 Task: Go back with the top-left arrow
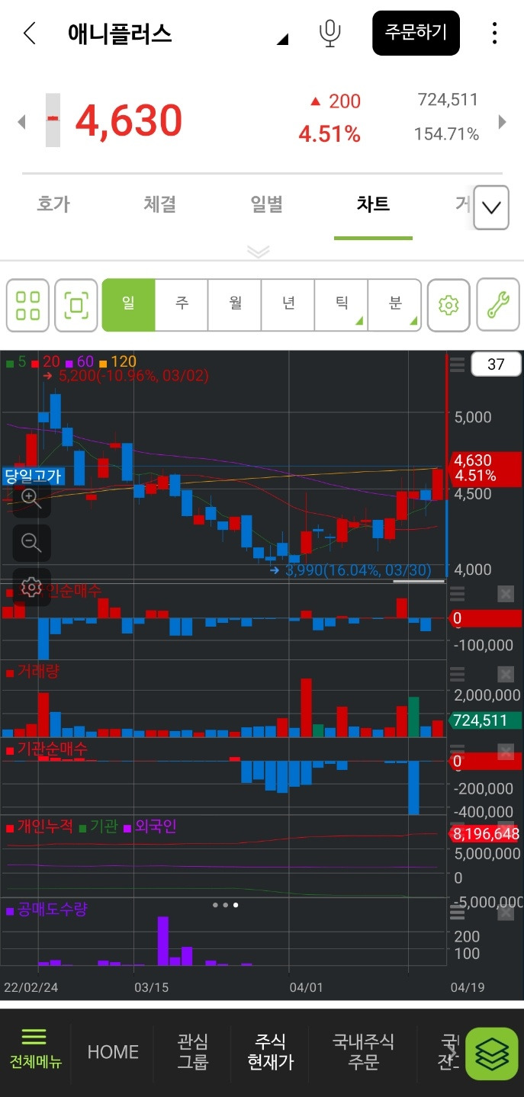(x=30, y=34)
